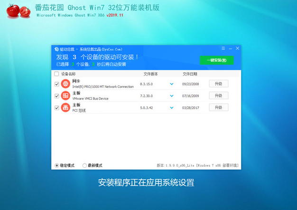Select the stable mode (稳定模式) radio button
Image resolution: width=297 pixels, height=210 pixels.
56,165
